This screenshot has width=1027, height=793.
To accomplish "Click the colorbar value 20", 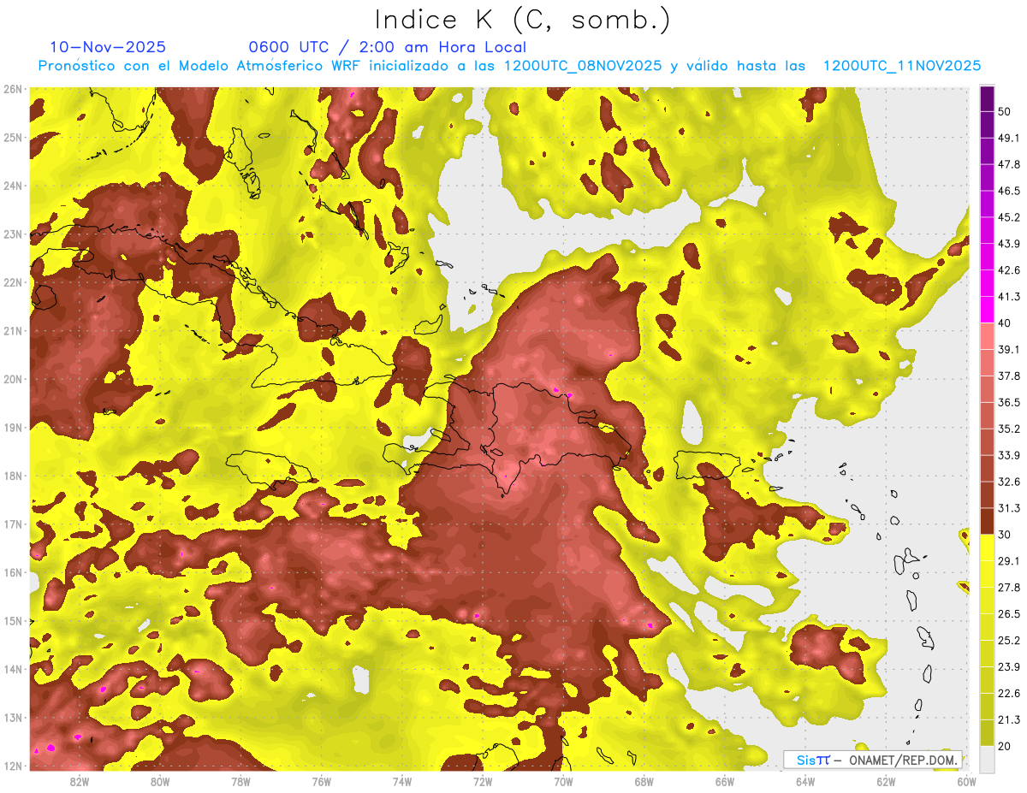I will click(x=1004, y=746).
